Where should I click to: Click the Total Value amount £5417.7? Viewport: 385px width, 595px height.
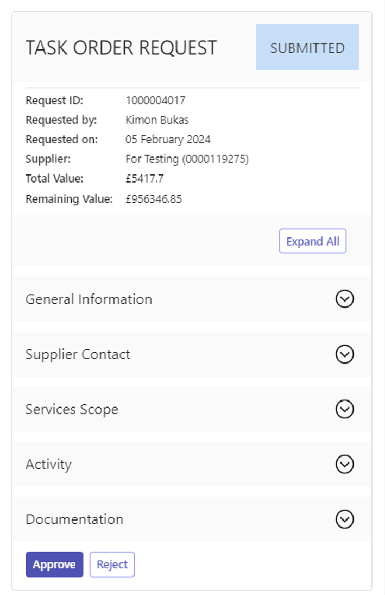(x=144, y=179)
